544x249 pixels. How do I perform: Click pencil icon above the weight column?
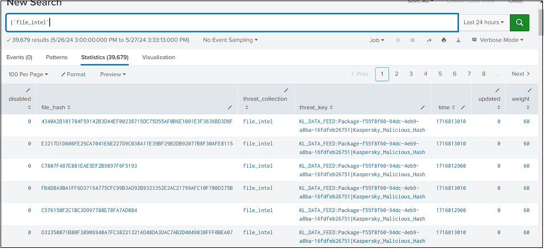pyautogui.click(x=529, y=90)
